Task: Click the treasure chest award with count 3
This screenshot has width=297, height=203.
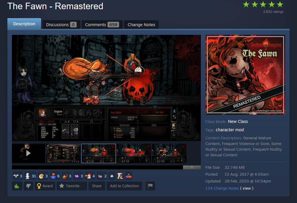Action: click(67, 176)
